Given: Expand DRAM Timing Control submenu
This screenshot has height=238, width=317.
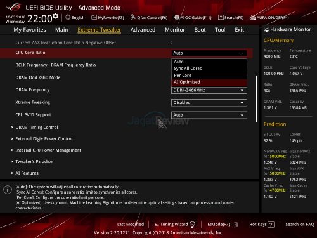Looking at the screenshot, I should [37, 128].
